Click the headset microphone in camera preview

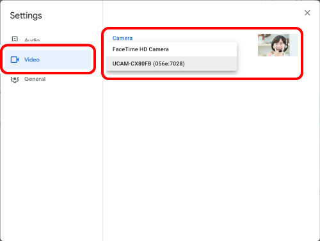[x=280, y=51]
